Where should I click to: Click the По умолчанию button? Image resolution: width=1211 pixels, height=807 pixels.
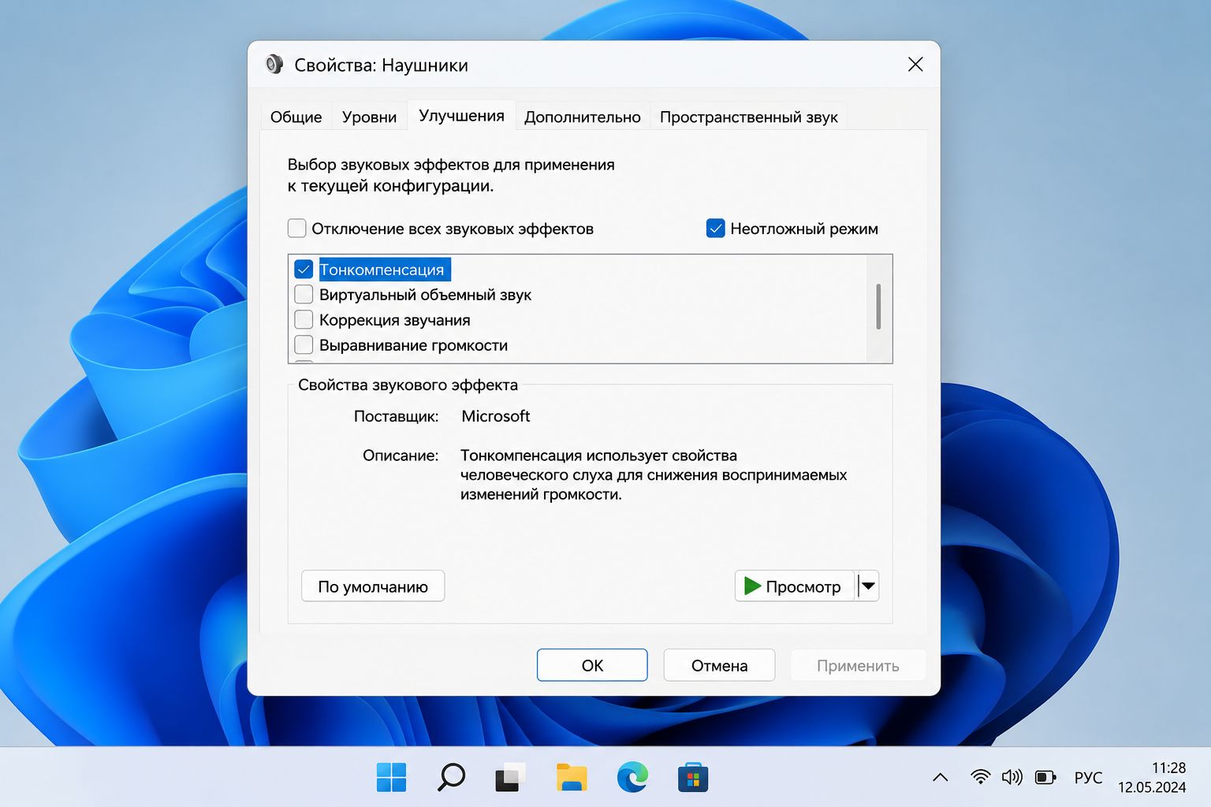point(373,586)
